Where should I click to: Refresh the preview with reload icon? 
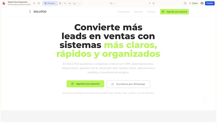click(x=153, y=3)
